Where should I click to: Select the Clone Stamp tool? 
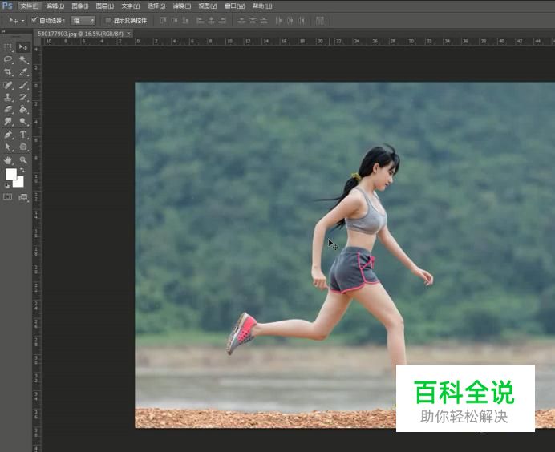coord(8,97)
